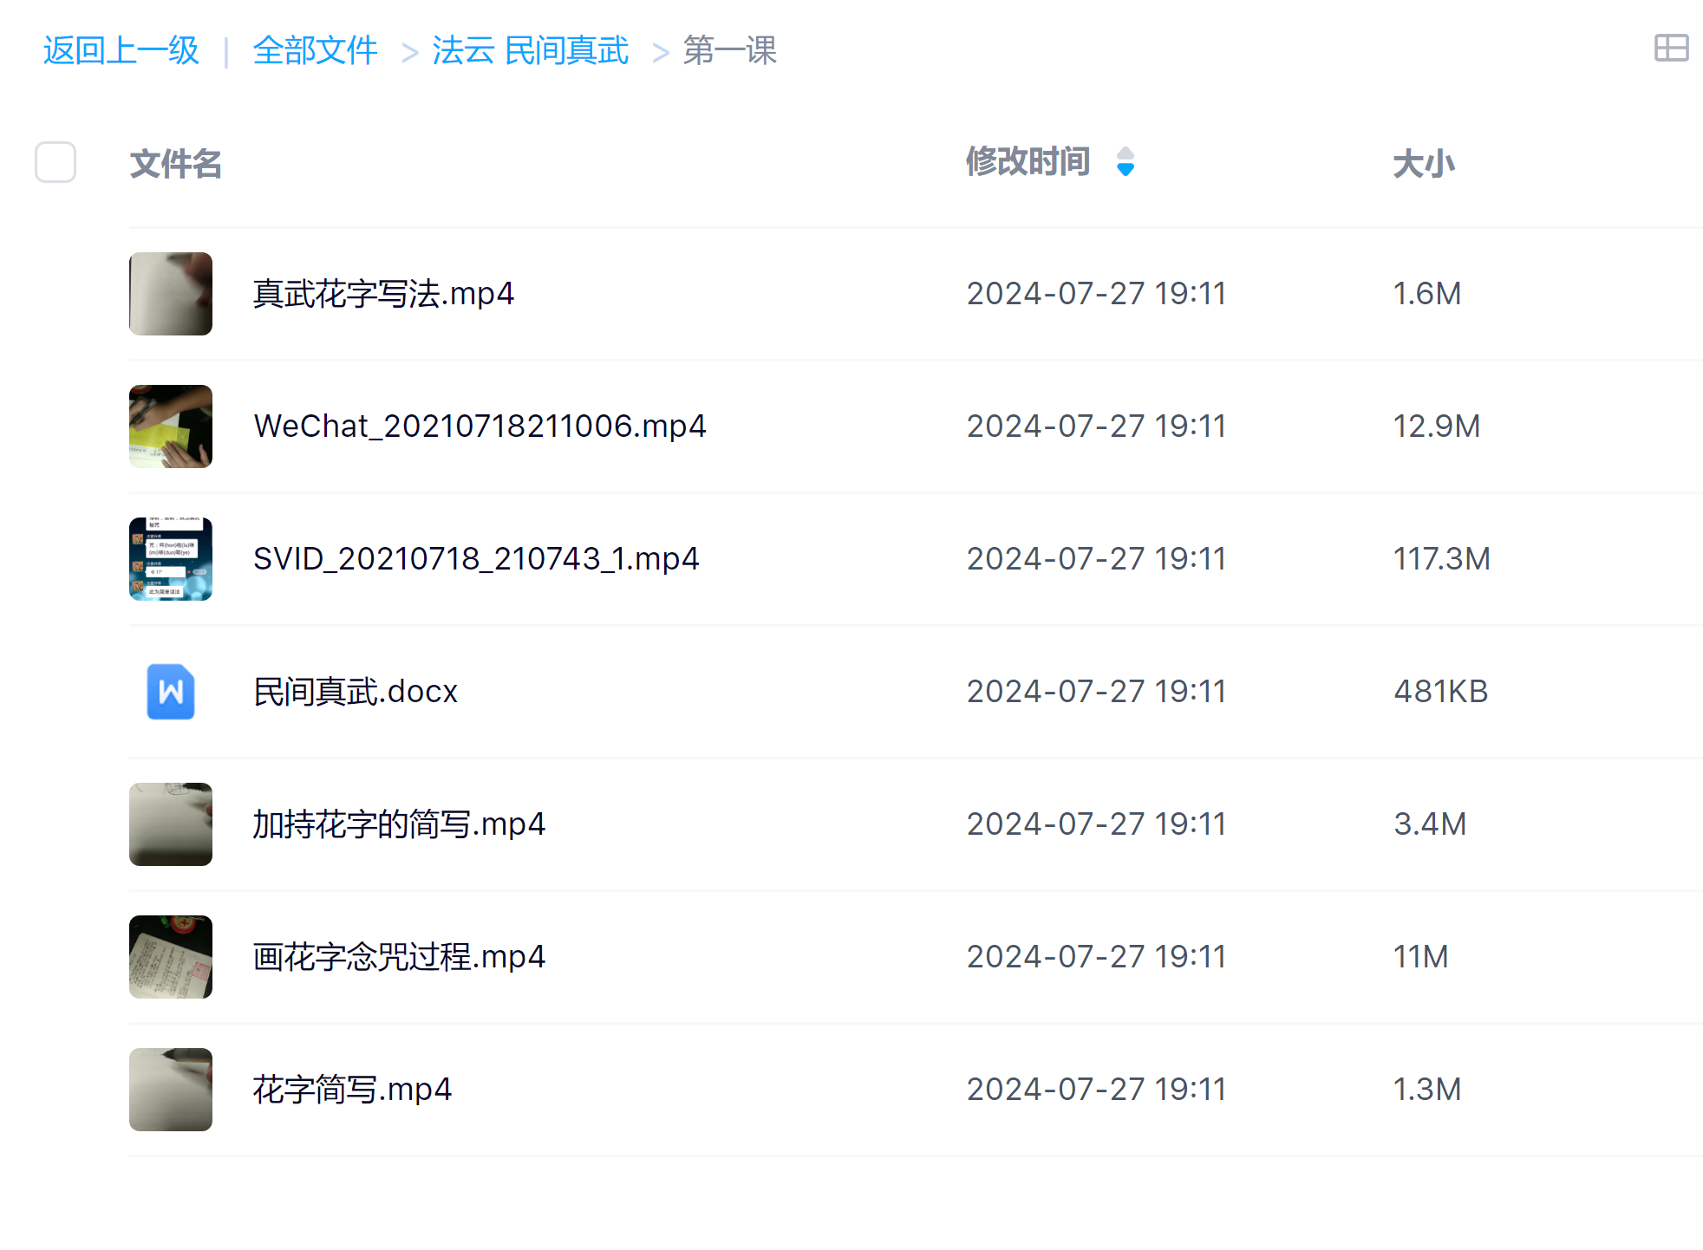
Task: Switch to grid view layout icon
Action: click(1670, 49)
